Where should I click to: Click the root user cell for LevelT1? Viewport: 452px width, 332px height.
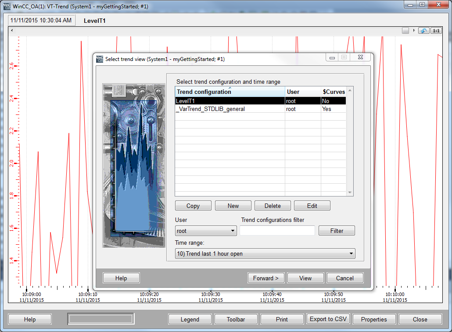pyautogui.click(x=303, y=101)
